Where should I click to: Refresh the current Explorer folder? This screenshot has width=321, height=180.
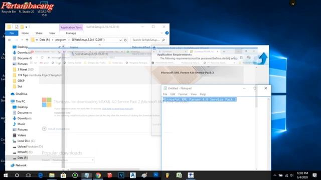tap(125, 40)
